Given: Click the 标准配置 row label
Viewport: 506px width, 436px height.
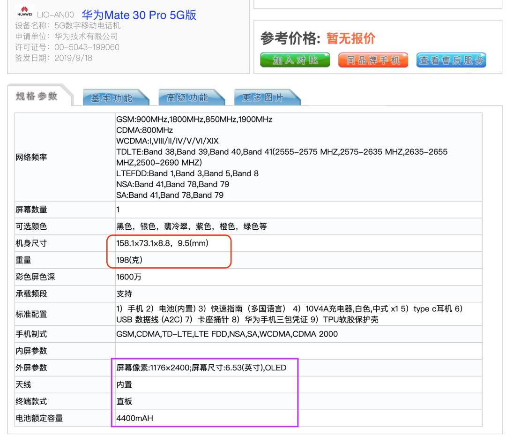Looking at the screenshot, I should point(31,314).
